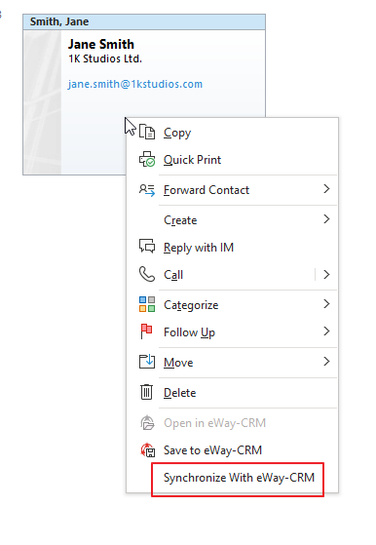The height and width of the screenshot is (545, 376).
Task: Expand the Follow Up submenu arrow
Action: (326, 331)
